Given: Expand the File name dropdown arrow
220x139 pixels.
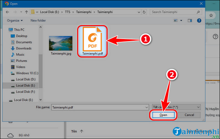Looking at the screenshot, I should point(147,107).
